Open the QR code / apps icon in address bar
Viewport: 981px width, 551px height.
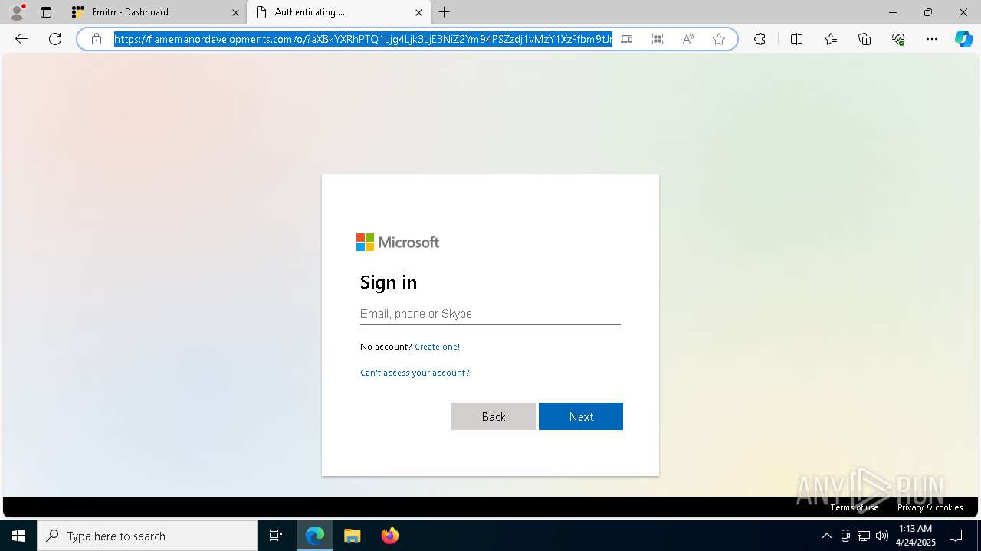click(658, 39)
